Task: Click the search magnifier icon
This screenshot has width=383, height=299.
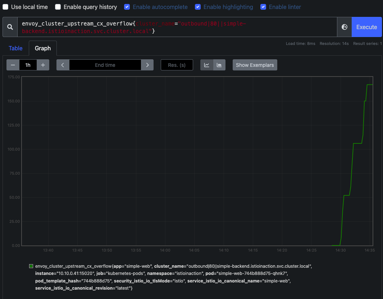Action: pos(10,27)
